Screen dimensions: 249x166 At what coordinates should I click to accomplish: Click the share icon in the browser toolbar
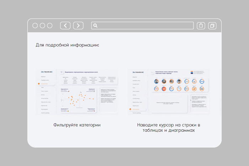(201, 26)
